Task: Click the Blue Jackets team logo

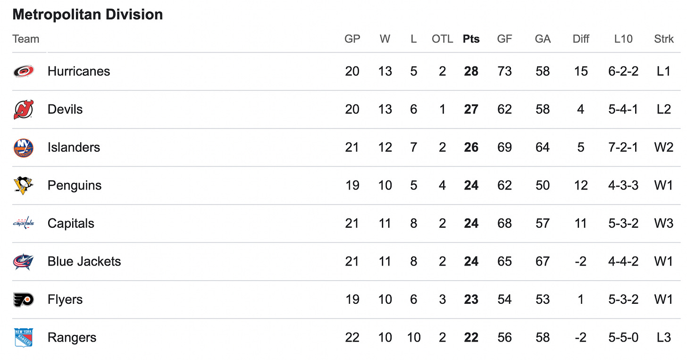Action: [x=23, y=262]
